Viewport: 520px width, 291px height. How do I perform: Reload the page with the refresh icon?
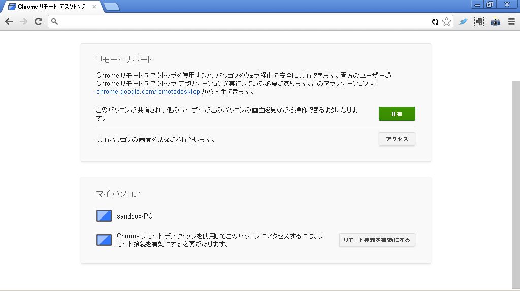point(39,22)
